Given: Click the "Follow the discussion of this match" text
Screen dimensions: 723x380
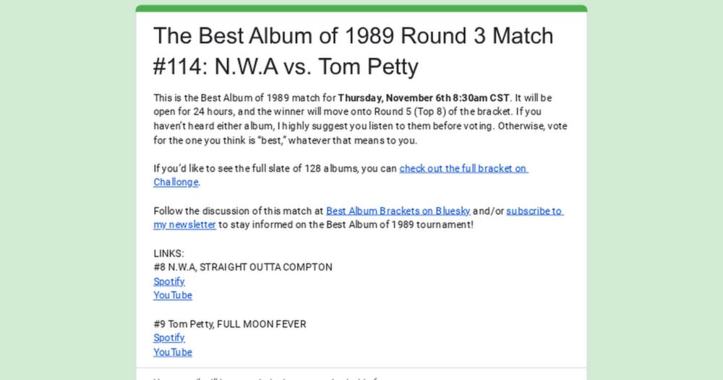Looking at the screenshot, I should pos(238,211).
